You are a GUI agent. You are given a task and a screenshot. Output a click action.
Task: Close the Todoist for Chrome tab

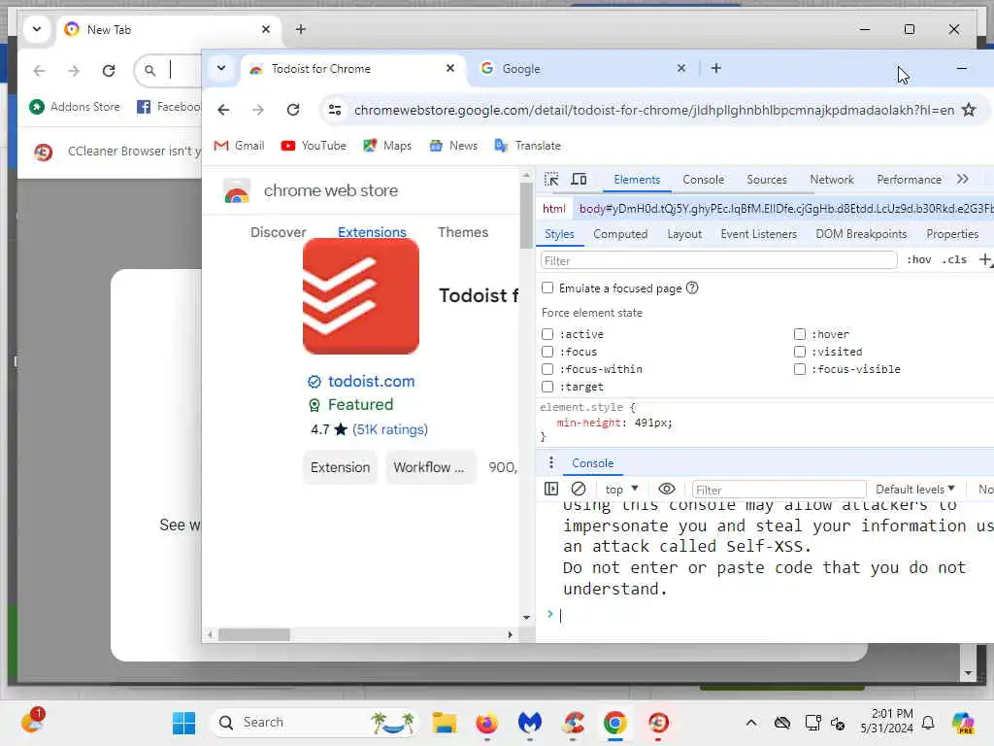coord(450,68)
